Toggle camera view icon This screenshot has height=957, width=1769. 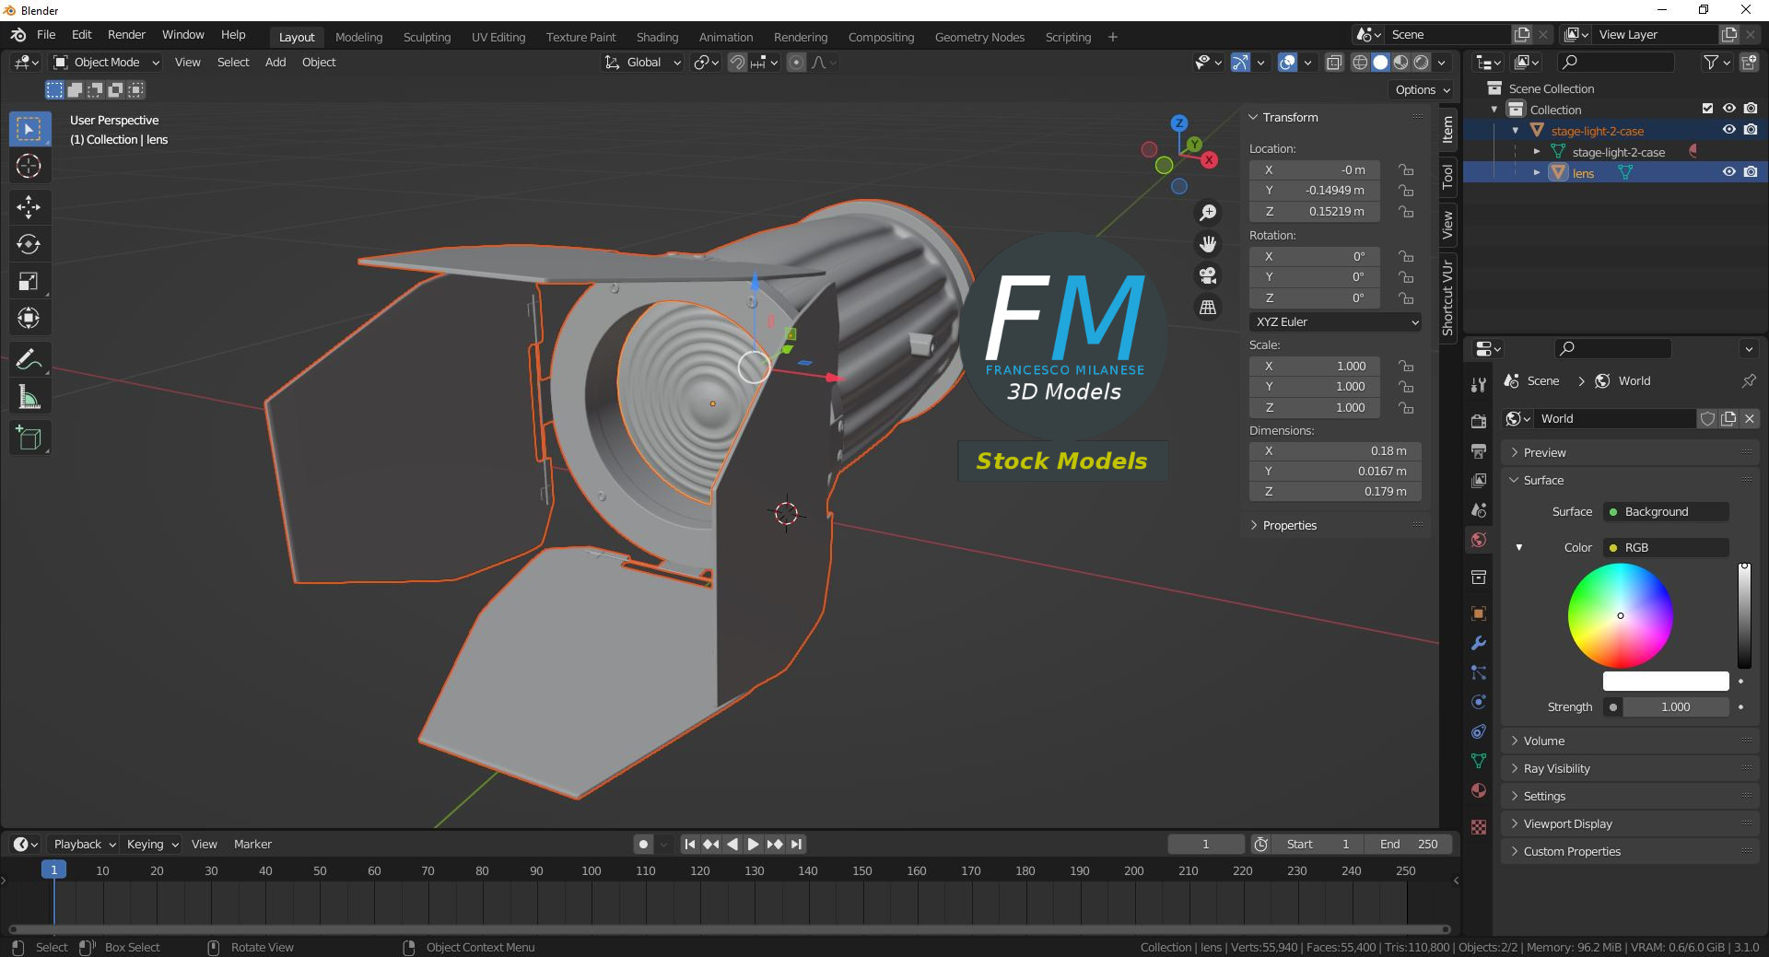pos(1207,275)
